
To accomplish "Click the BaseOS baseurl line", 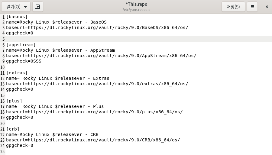I will coord(97,27).
